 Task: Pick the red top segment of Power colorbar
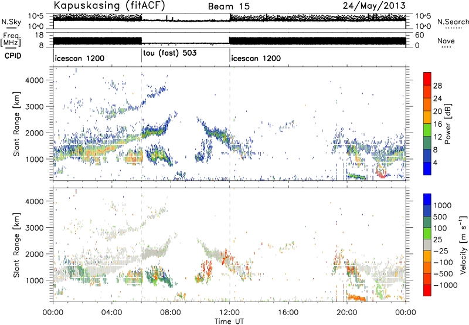[427, 79]
